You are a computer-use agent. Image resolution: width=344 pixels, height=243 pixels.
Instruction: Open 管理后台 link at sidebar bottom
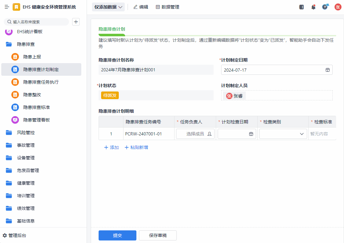pyautogui.click(x=14, y=235)
